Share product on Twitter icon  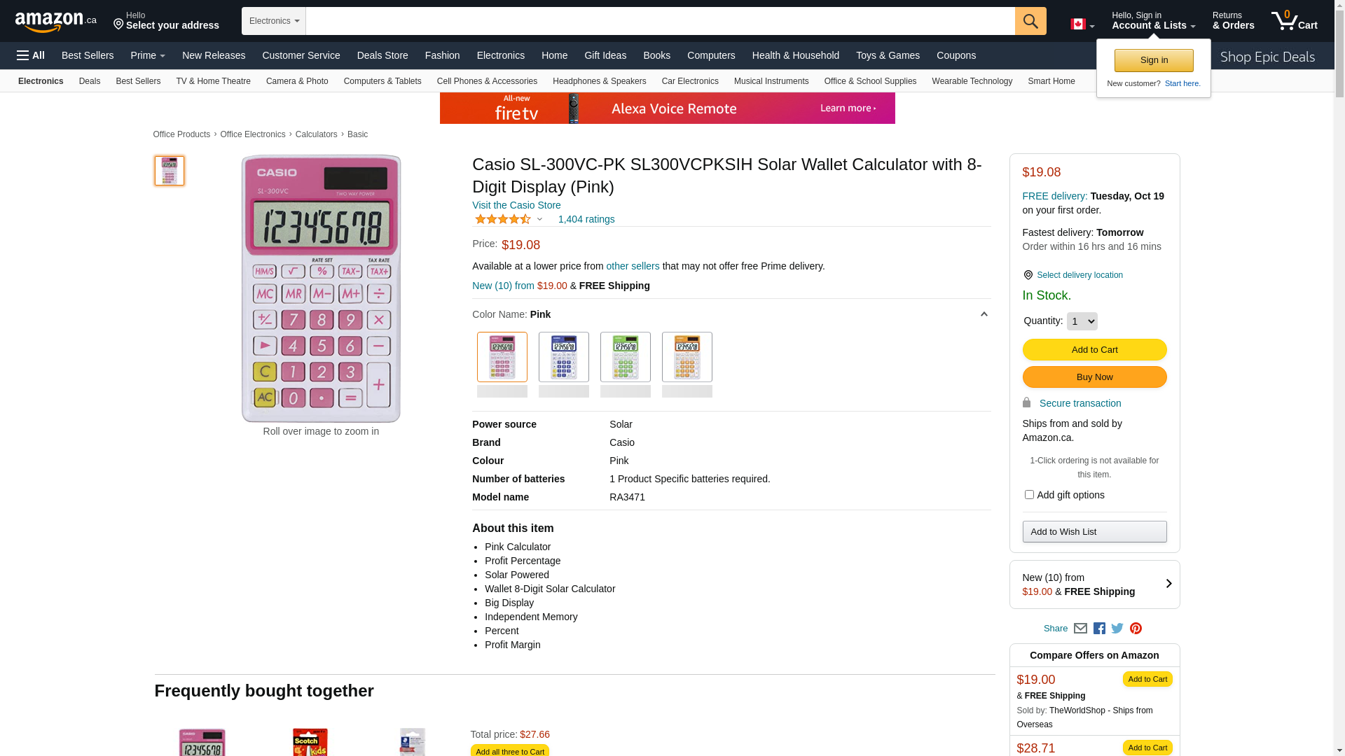coord(1117,629)
